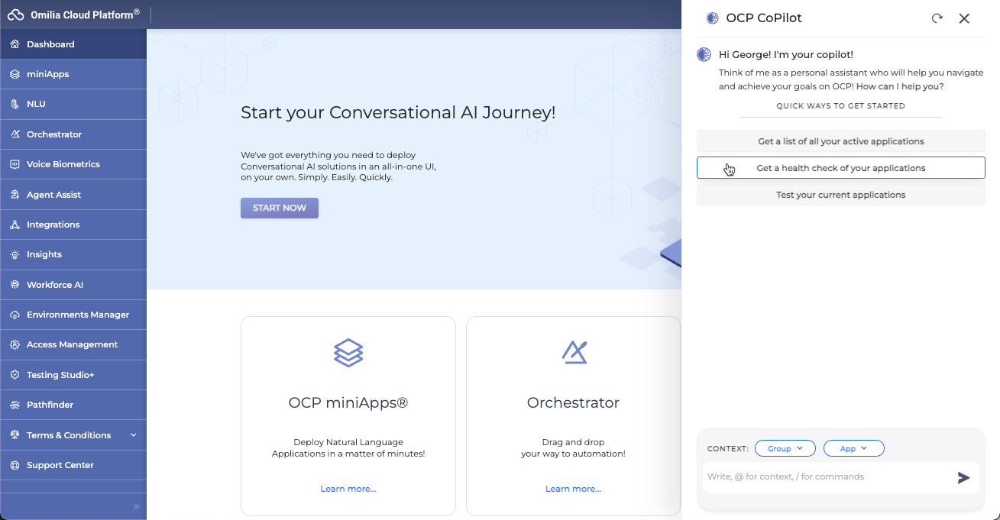Expand the Terms & Conditions menu

point(133,435)
